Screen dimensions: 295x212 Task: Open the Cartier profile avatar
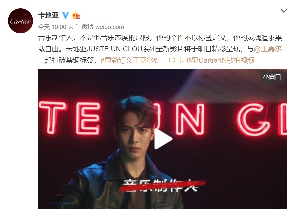(x=20, y=21)
